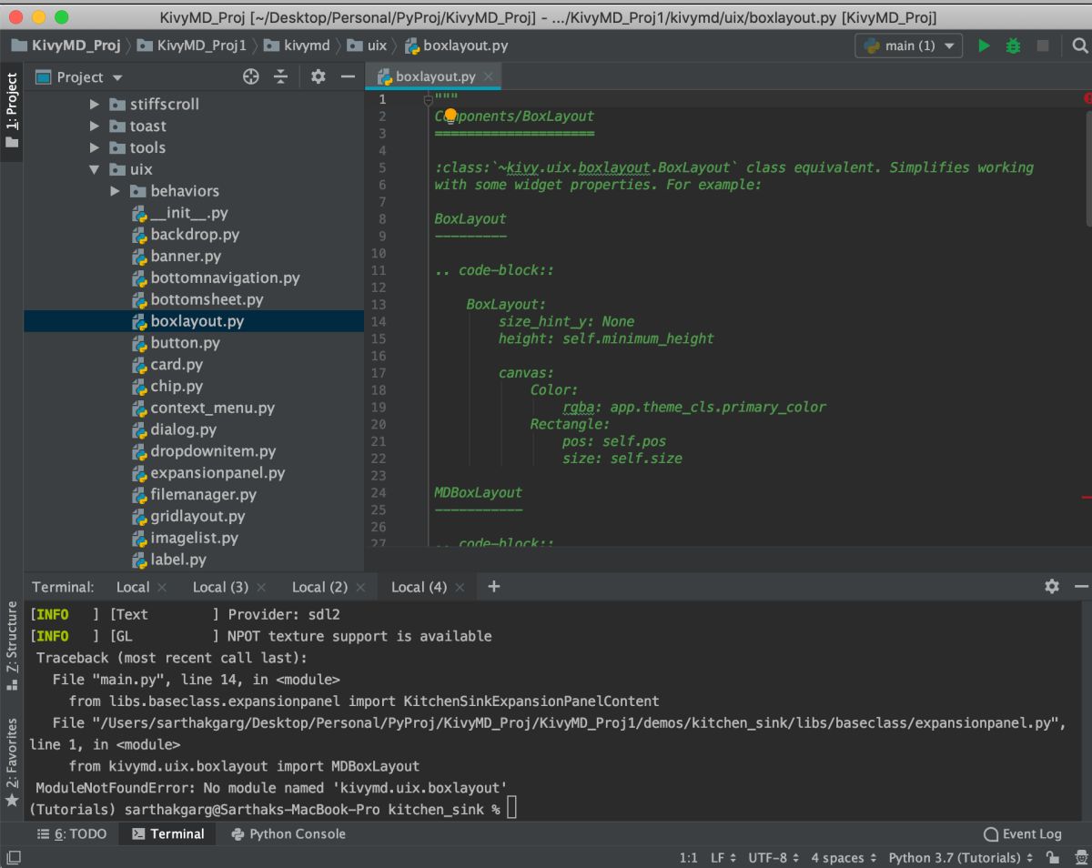
Task: Open the Event Log
Action: pyautogui.click(x=1023, y=833)
